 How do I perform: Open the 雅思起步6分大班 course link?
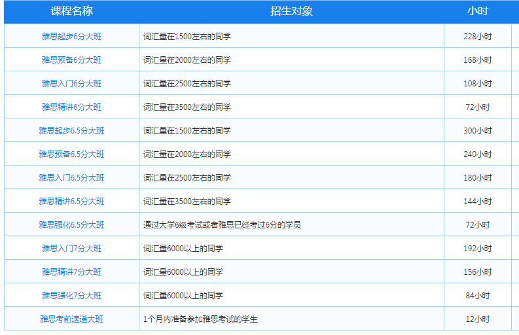coord(71,37)
